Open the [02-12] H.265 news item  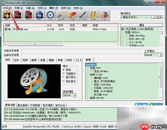pyautogui.click(x=36, y=116)
